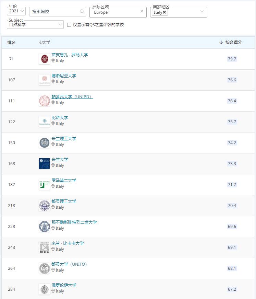
Task: Click the location pin under 比萨大学
Action: pyautogui.click(x=53, y=124)
